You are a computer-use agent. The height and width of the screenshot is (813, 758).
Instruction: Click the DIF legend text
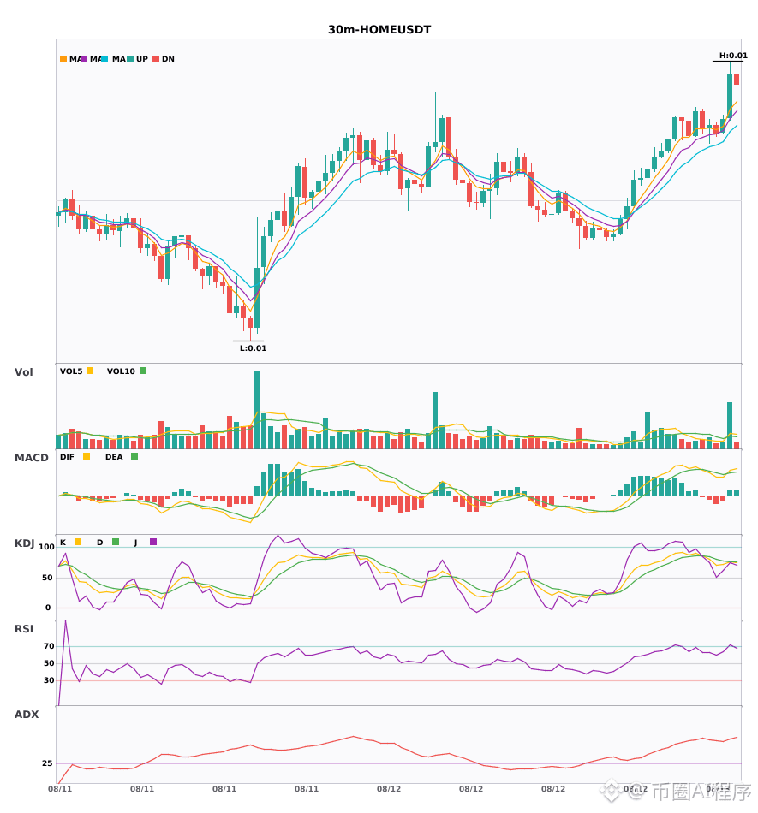[x=67, y=457]
